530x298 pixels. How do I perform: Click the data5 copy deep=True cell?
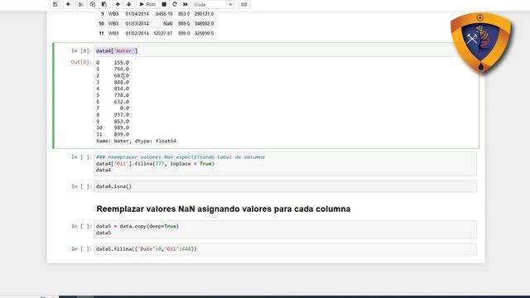(285, 229)
